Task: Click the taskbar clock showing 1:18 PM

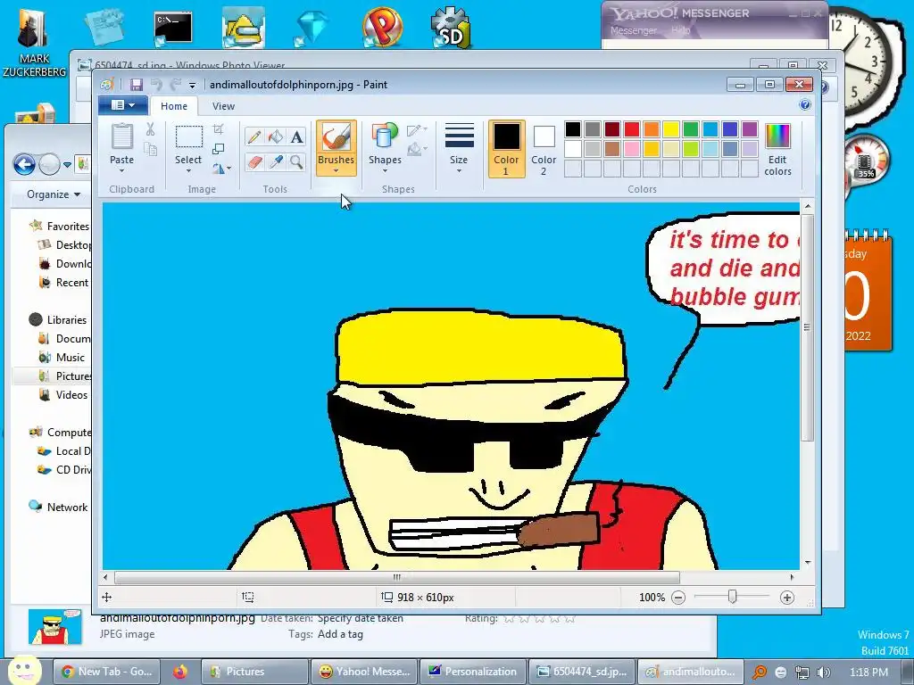Action: point(869,673)
